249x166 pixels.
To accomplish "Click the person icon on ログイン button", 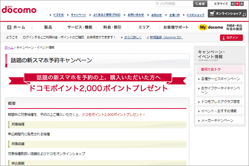I will pyautogui.click(x=224, y=38).
